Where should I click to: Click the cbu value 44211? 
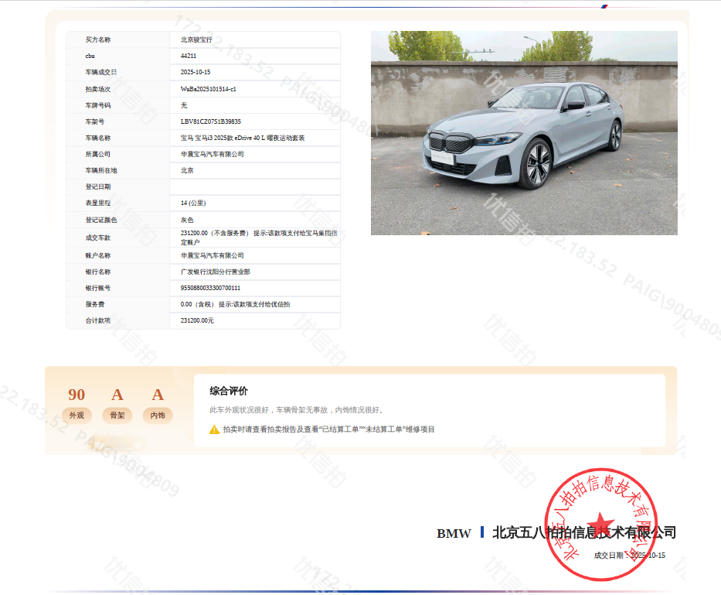point(189,56)
